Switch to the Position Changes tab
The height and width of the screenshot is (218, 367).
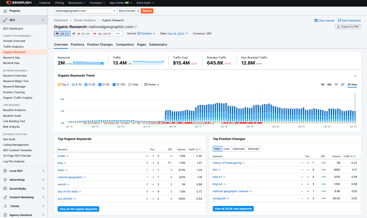click(x=100, y=44)
